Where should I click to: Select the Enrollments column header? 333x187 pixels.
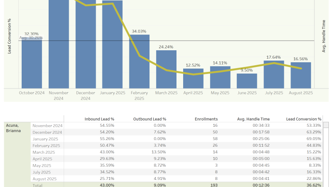[206, 119]
